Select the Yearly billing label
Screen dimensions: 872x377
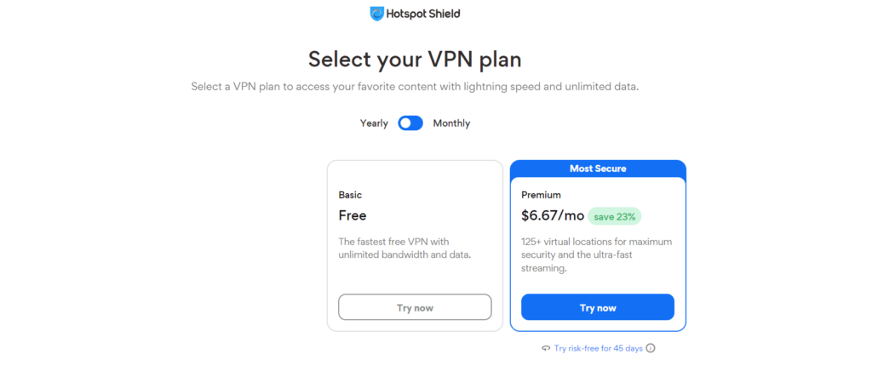click(374, 123)
